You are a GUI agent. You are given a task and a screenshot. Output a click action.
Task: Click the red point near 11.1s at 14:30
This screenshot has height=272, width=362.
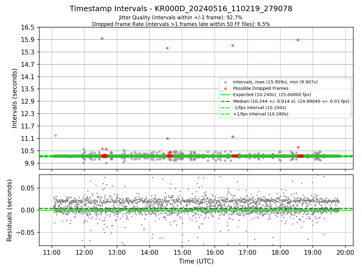pyautogui.click(x=167, y=138)
